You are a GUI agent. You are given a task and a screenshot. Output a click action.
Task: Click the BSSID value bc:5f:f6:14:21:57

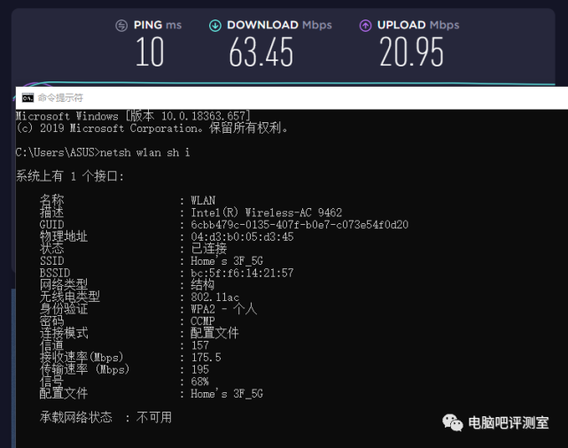click(242, 273)
